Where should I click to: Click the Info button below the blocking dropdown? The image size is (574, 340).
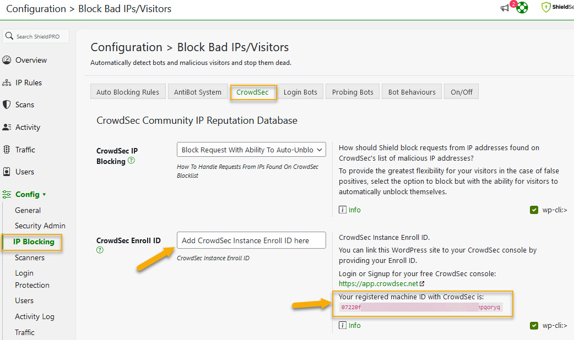tap(350, 210)
